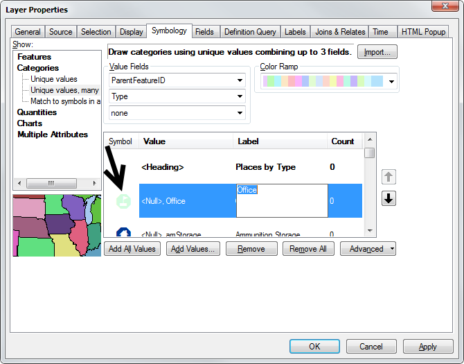Switch to the Labels tab
The image size is (464, 364).
click(295, 32)
